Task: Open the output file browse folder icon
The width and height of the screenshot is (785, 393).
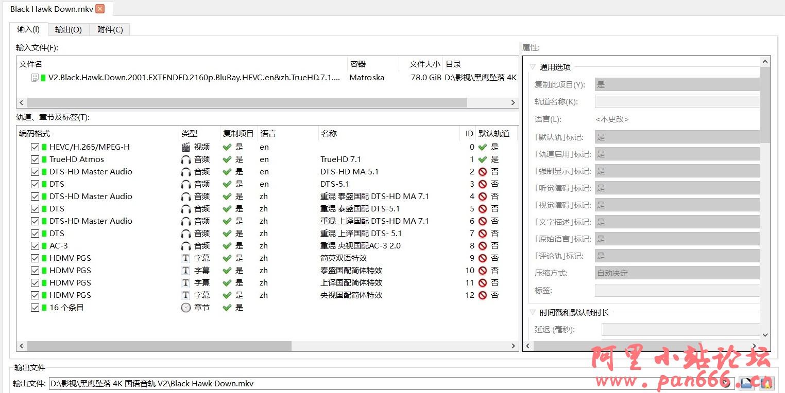Action: tap(746, 383)
